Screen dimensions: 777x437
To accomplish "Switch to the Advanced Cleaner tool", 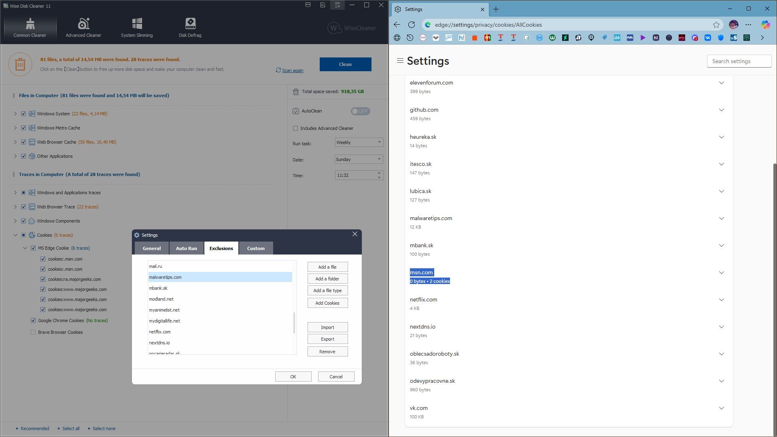I will [x=83, y=28].
